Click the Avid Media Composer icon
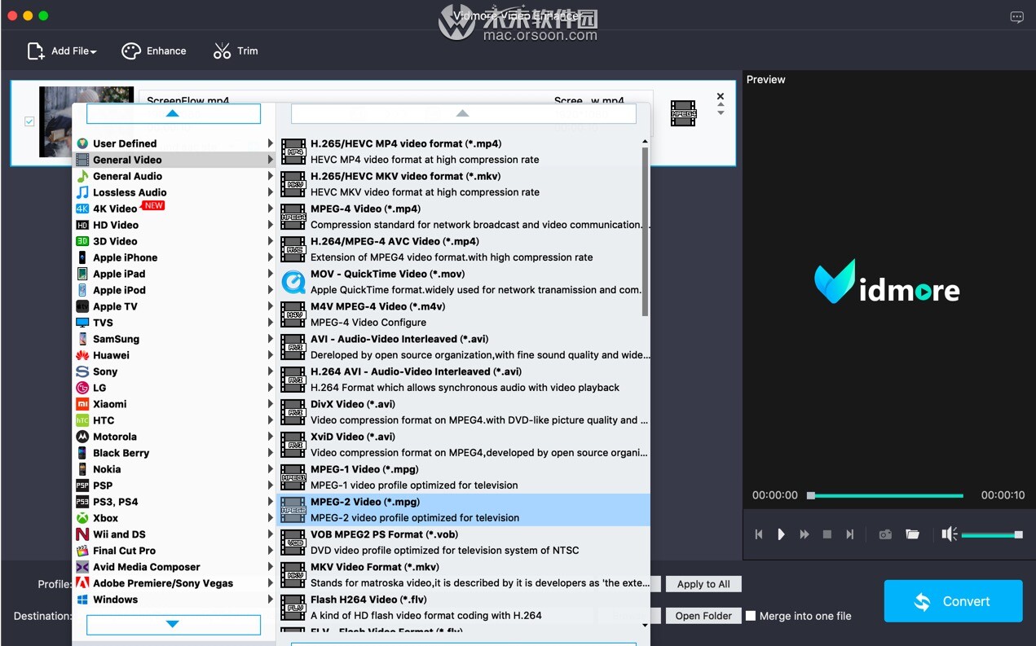This screenshot has height=646, width=1036. (82, 567)
